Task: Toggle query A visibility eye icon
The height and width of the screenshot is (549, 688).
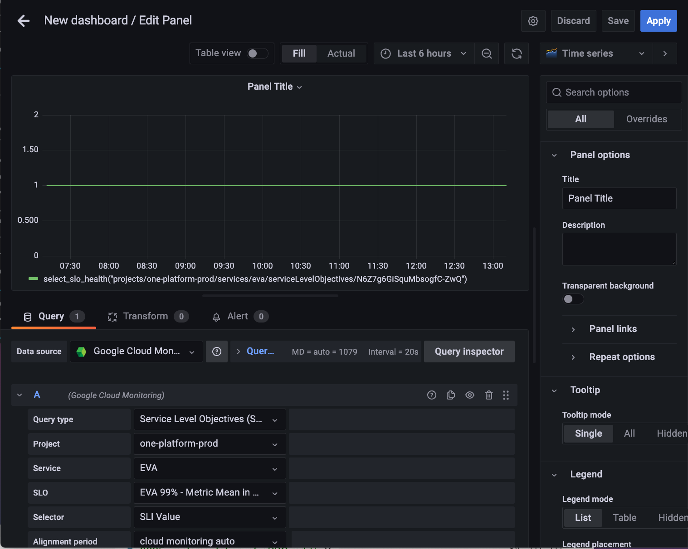Action: click(470, 395)
